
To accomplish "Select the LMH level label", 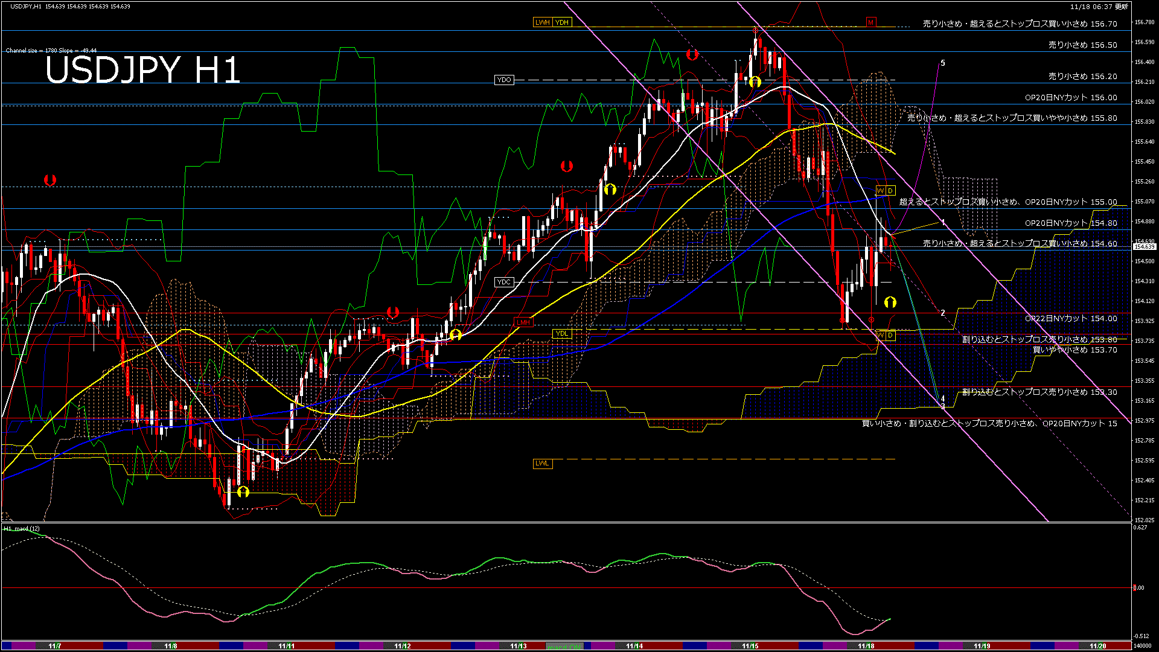I will click(523, 322).
